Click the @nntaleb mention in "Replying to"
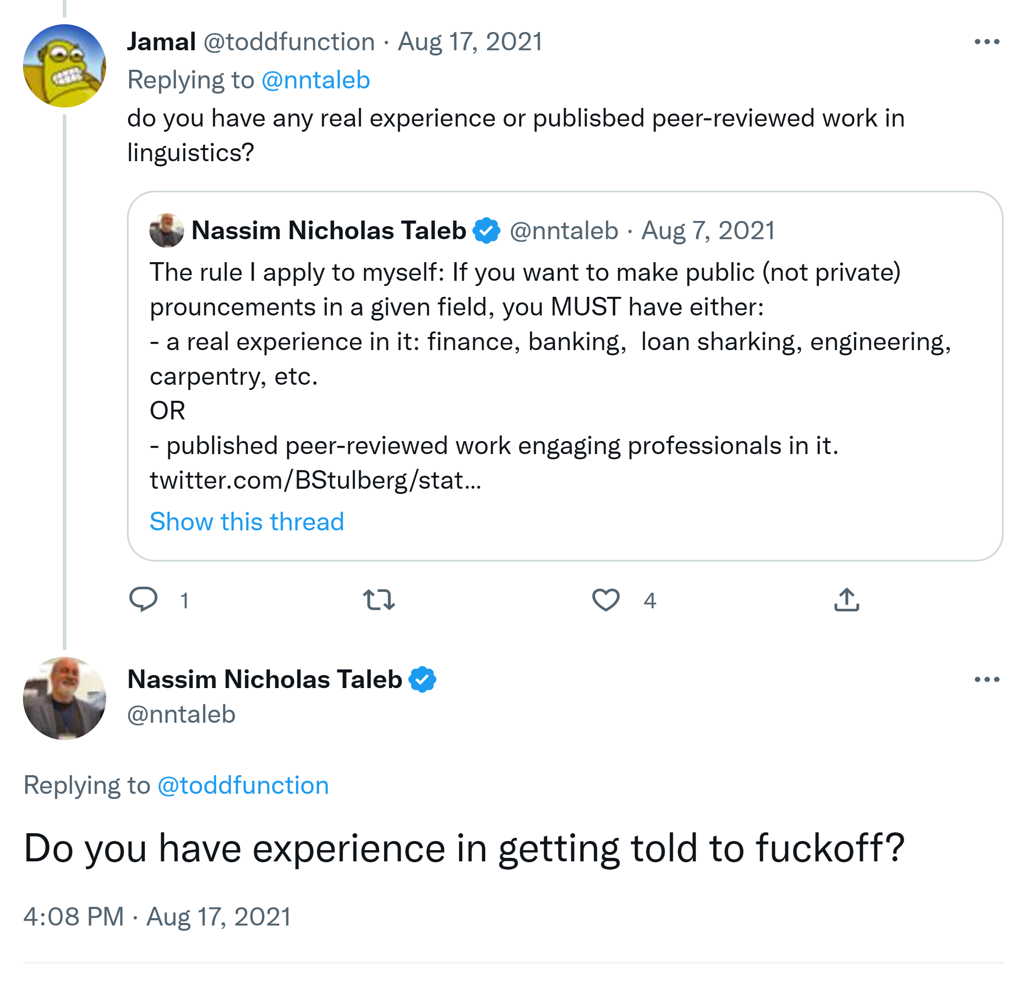Viewport: 1024px width, 984px height. [x=315, y=80]
